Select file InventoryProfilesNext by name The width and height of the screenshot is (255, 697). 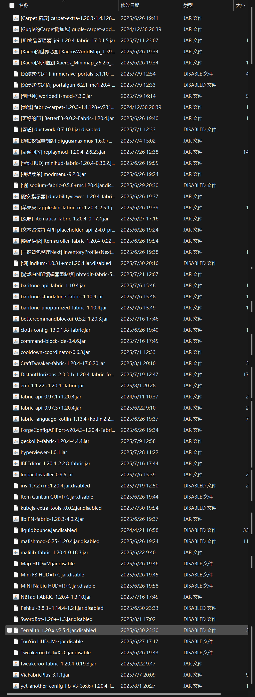(x=67, y=252)
